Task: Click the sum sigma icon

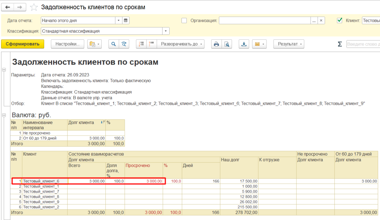Action: pyautogui.click(x=340, y=44)
